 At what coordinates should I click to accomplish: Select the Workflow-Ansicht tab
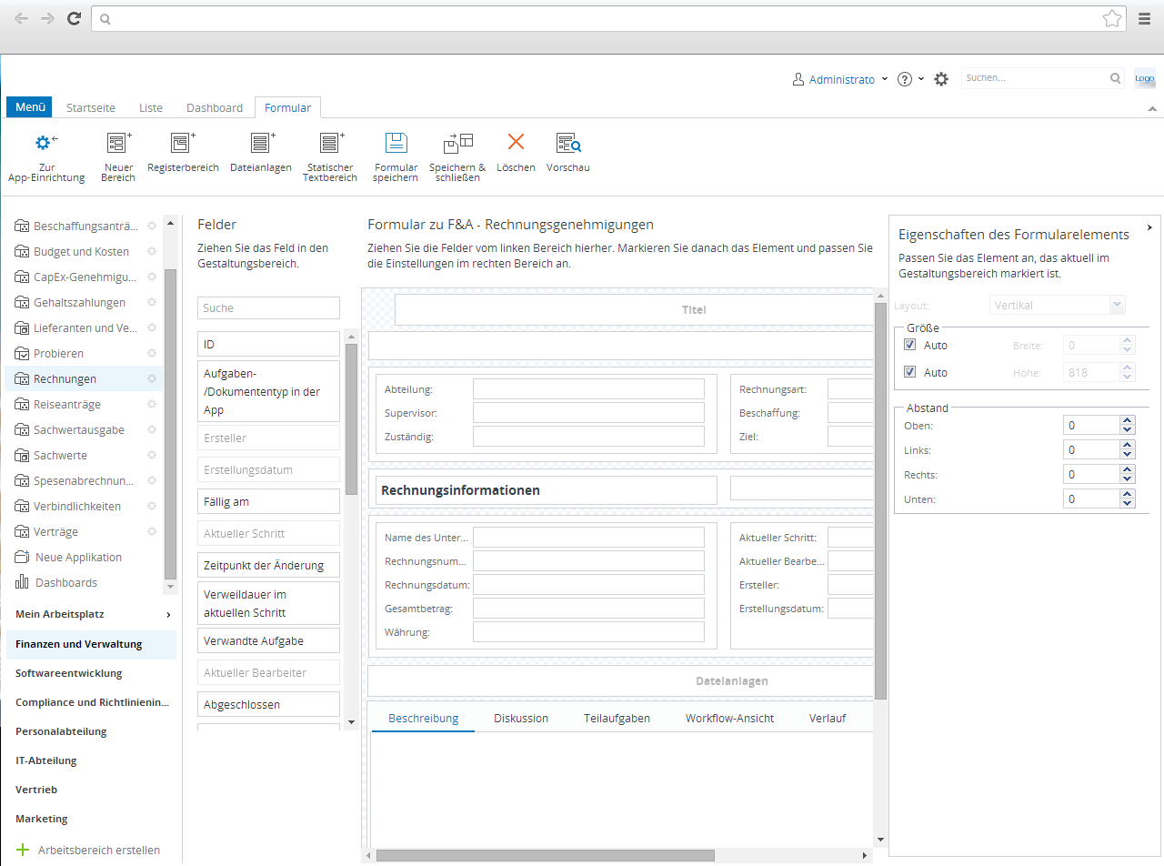[730, 718]
